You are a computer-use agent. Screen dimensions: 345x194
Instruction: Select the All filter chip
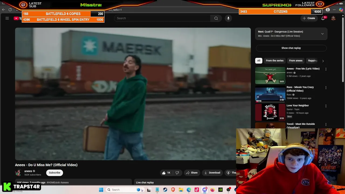[259, 61]
